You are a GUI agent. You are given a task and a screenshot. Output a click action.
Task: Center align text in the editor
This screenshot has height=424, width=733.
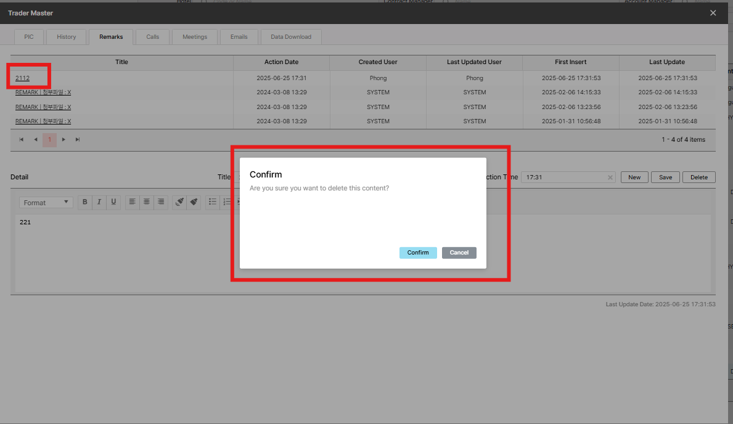tap(147, 202)
